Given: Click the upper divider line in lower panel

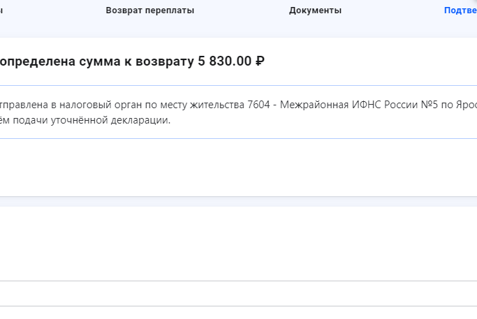Looking at the screenshot, I should 237,281.
